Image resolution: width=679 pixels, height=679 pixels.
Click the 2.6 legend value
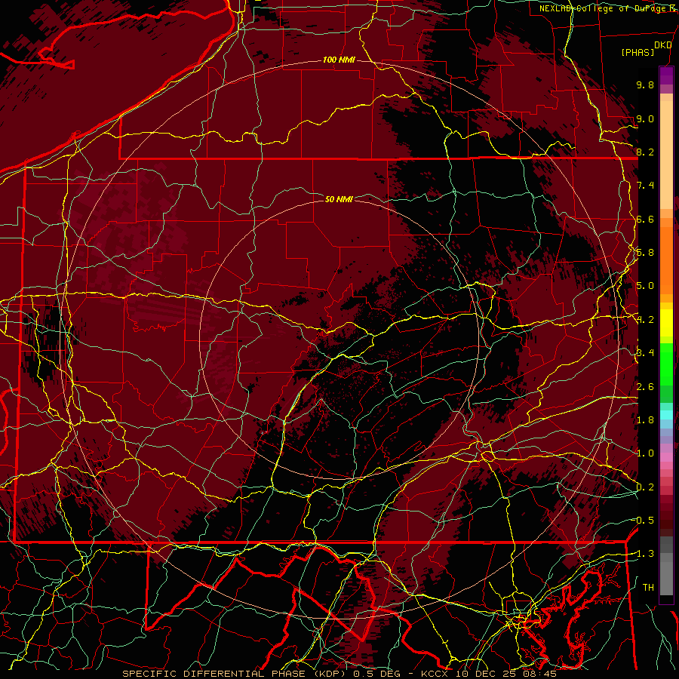[645, 387]
